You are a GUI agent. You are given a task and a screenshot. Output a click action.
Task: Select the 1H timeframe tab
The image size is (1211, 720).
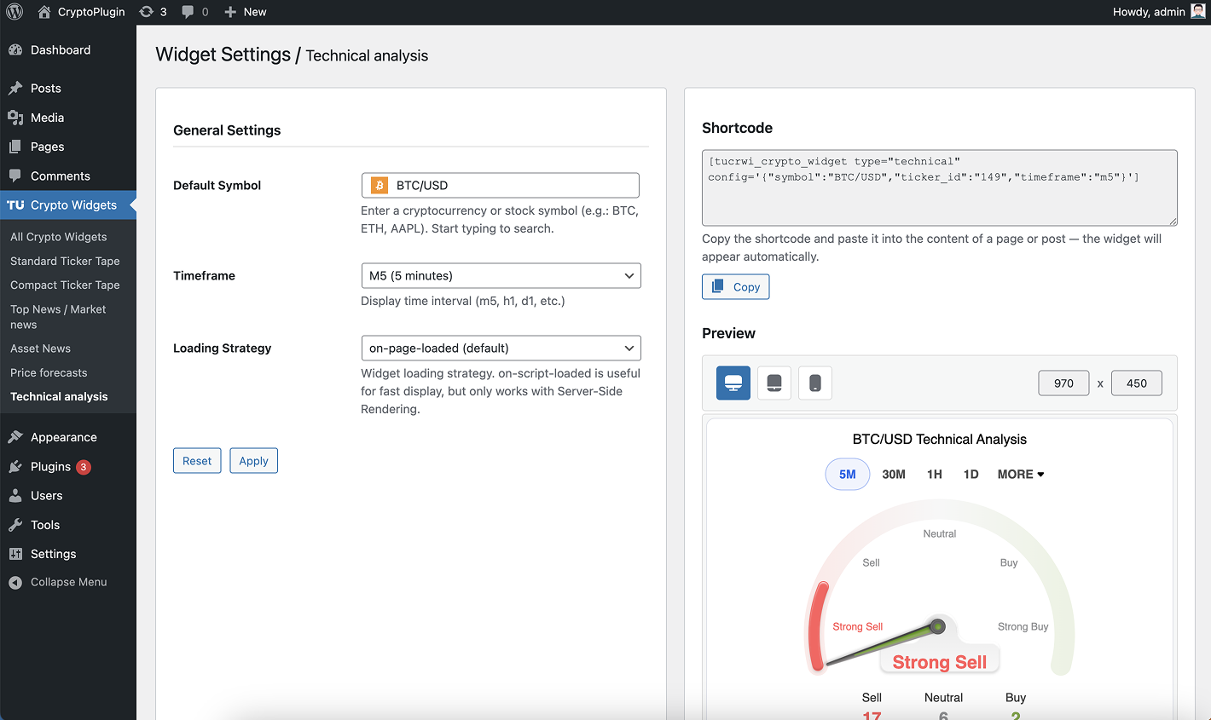(935, 475)
